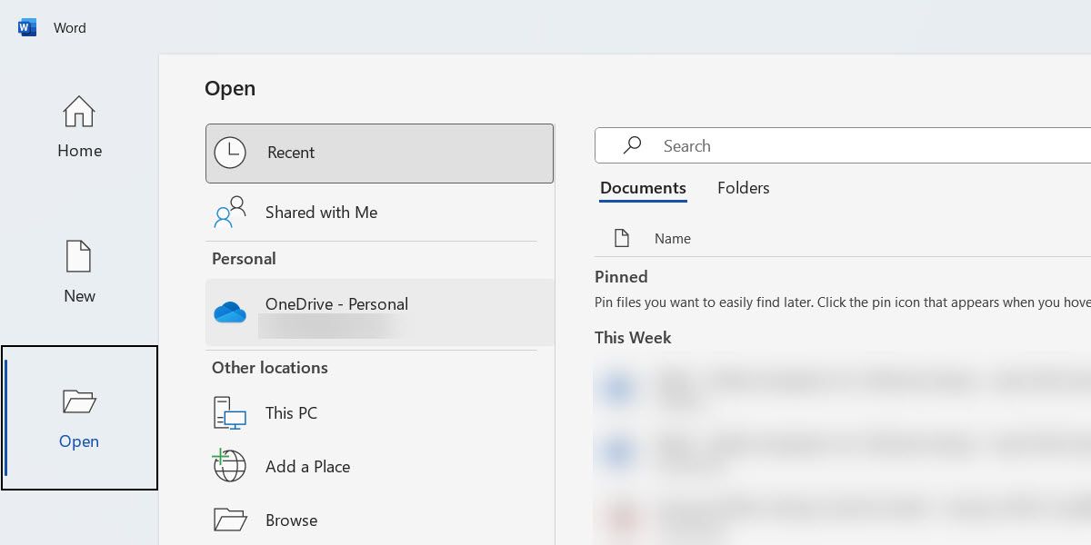Select the Shared with Me people icon
1091x545 pixels.
228,212
